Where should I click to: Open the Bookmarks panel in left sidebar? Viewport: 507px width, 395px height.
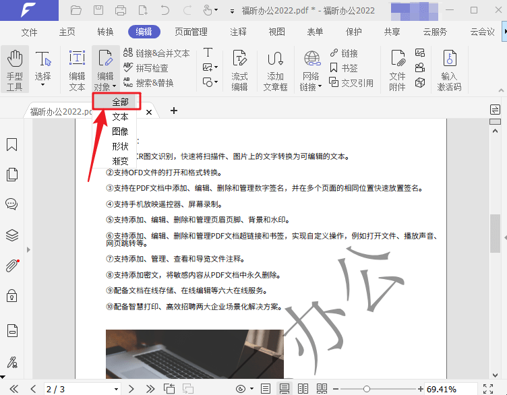click(x=11, y=145)
